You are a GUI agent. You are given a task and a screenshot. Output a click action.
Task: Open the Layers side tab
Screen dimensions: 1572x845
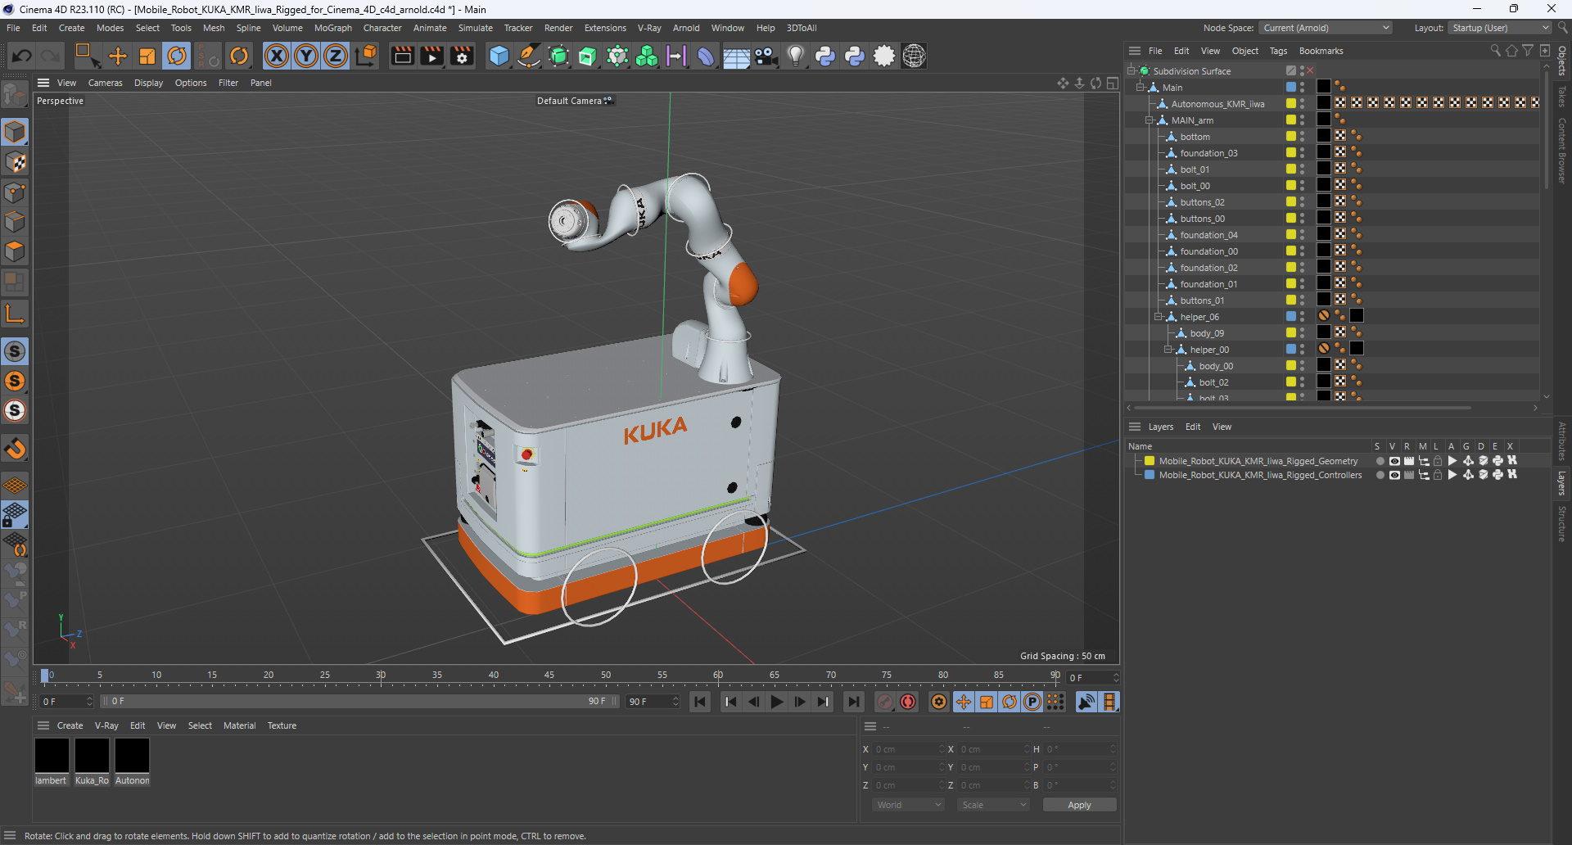(1562, 483)
